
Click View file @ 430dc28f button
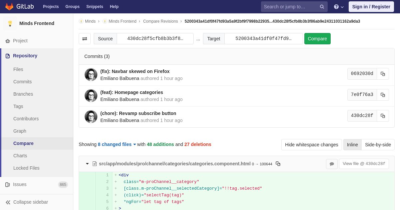364,164
